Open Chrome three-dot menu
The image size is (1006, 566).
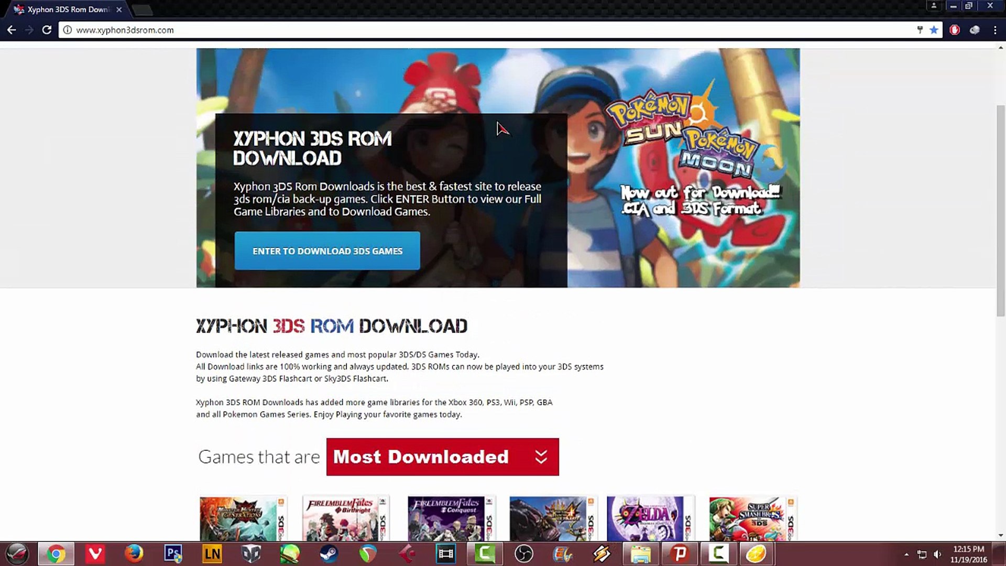point(995,30)
